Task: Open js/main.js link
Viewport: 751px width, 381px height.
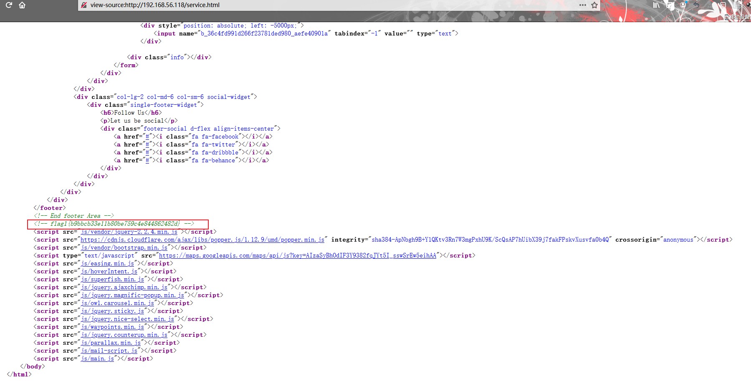Action: [x=98, y=358]
